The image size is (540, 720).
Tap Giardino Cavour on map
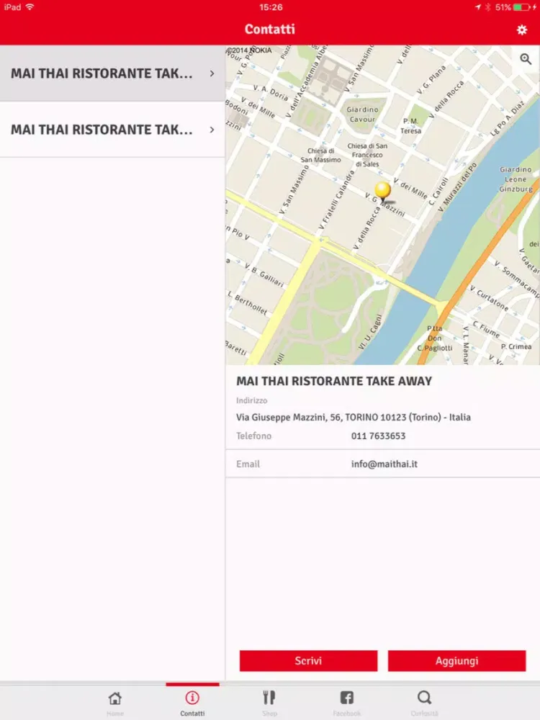pyautogui.click(x=362, y=114)
